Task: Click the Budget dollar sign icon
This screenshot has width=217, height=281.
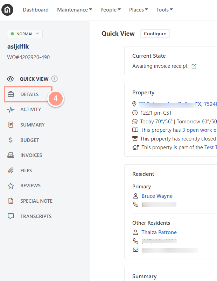Action: pos(11,140)
